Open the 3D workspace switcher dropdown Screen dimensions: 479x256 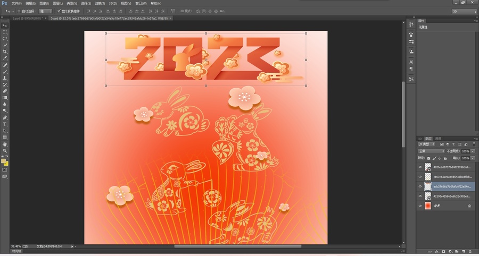[x=464, y=11]
